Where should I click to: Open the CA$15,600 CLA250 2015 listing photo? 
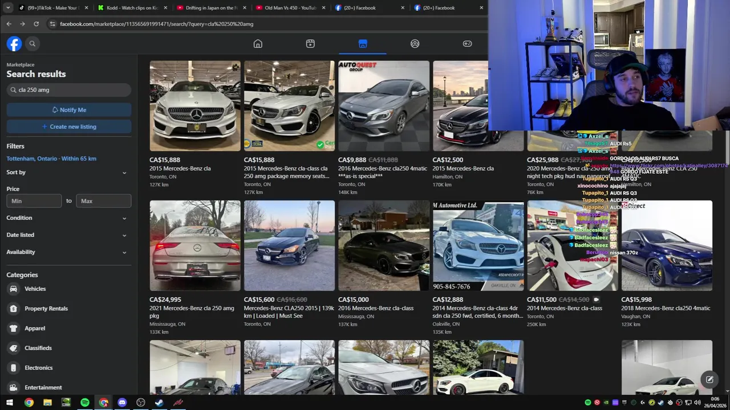point(289,245)
